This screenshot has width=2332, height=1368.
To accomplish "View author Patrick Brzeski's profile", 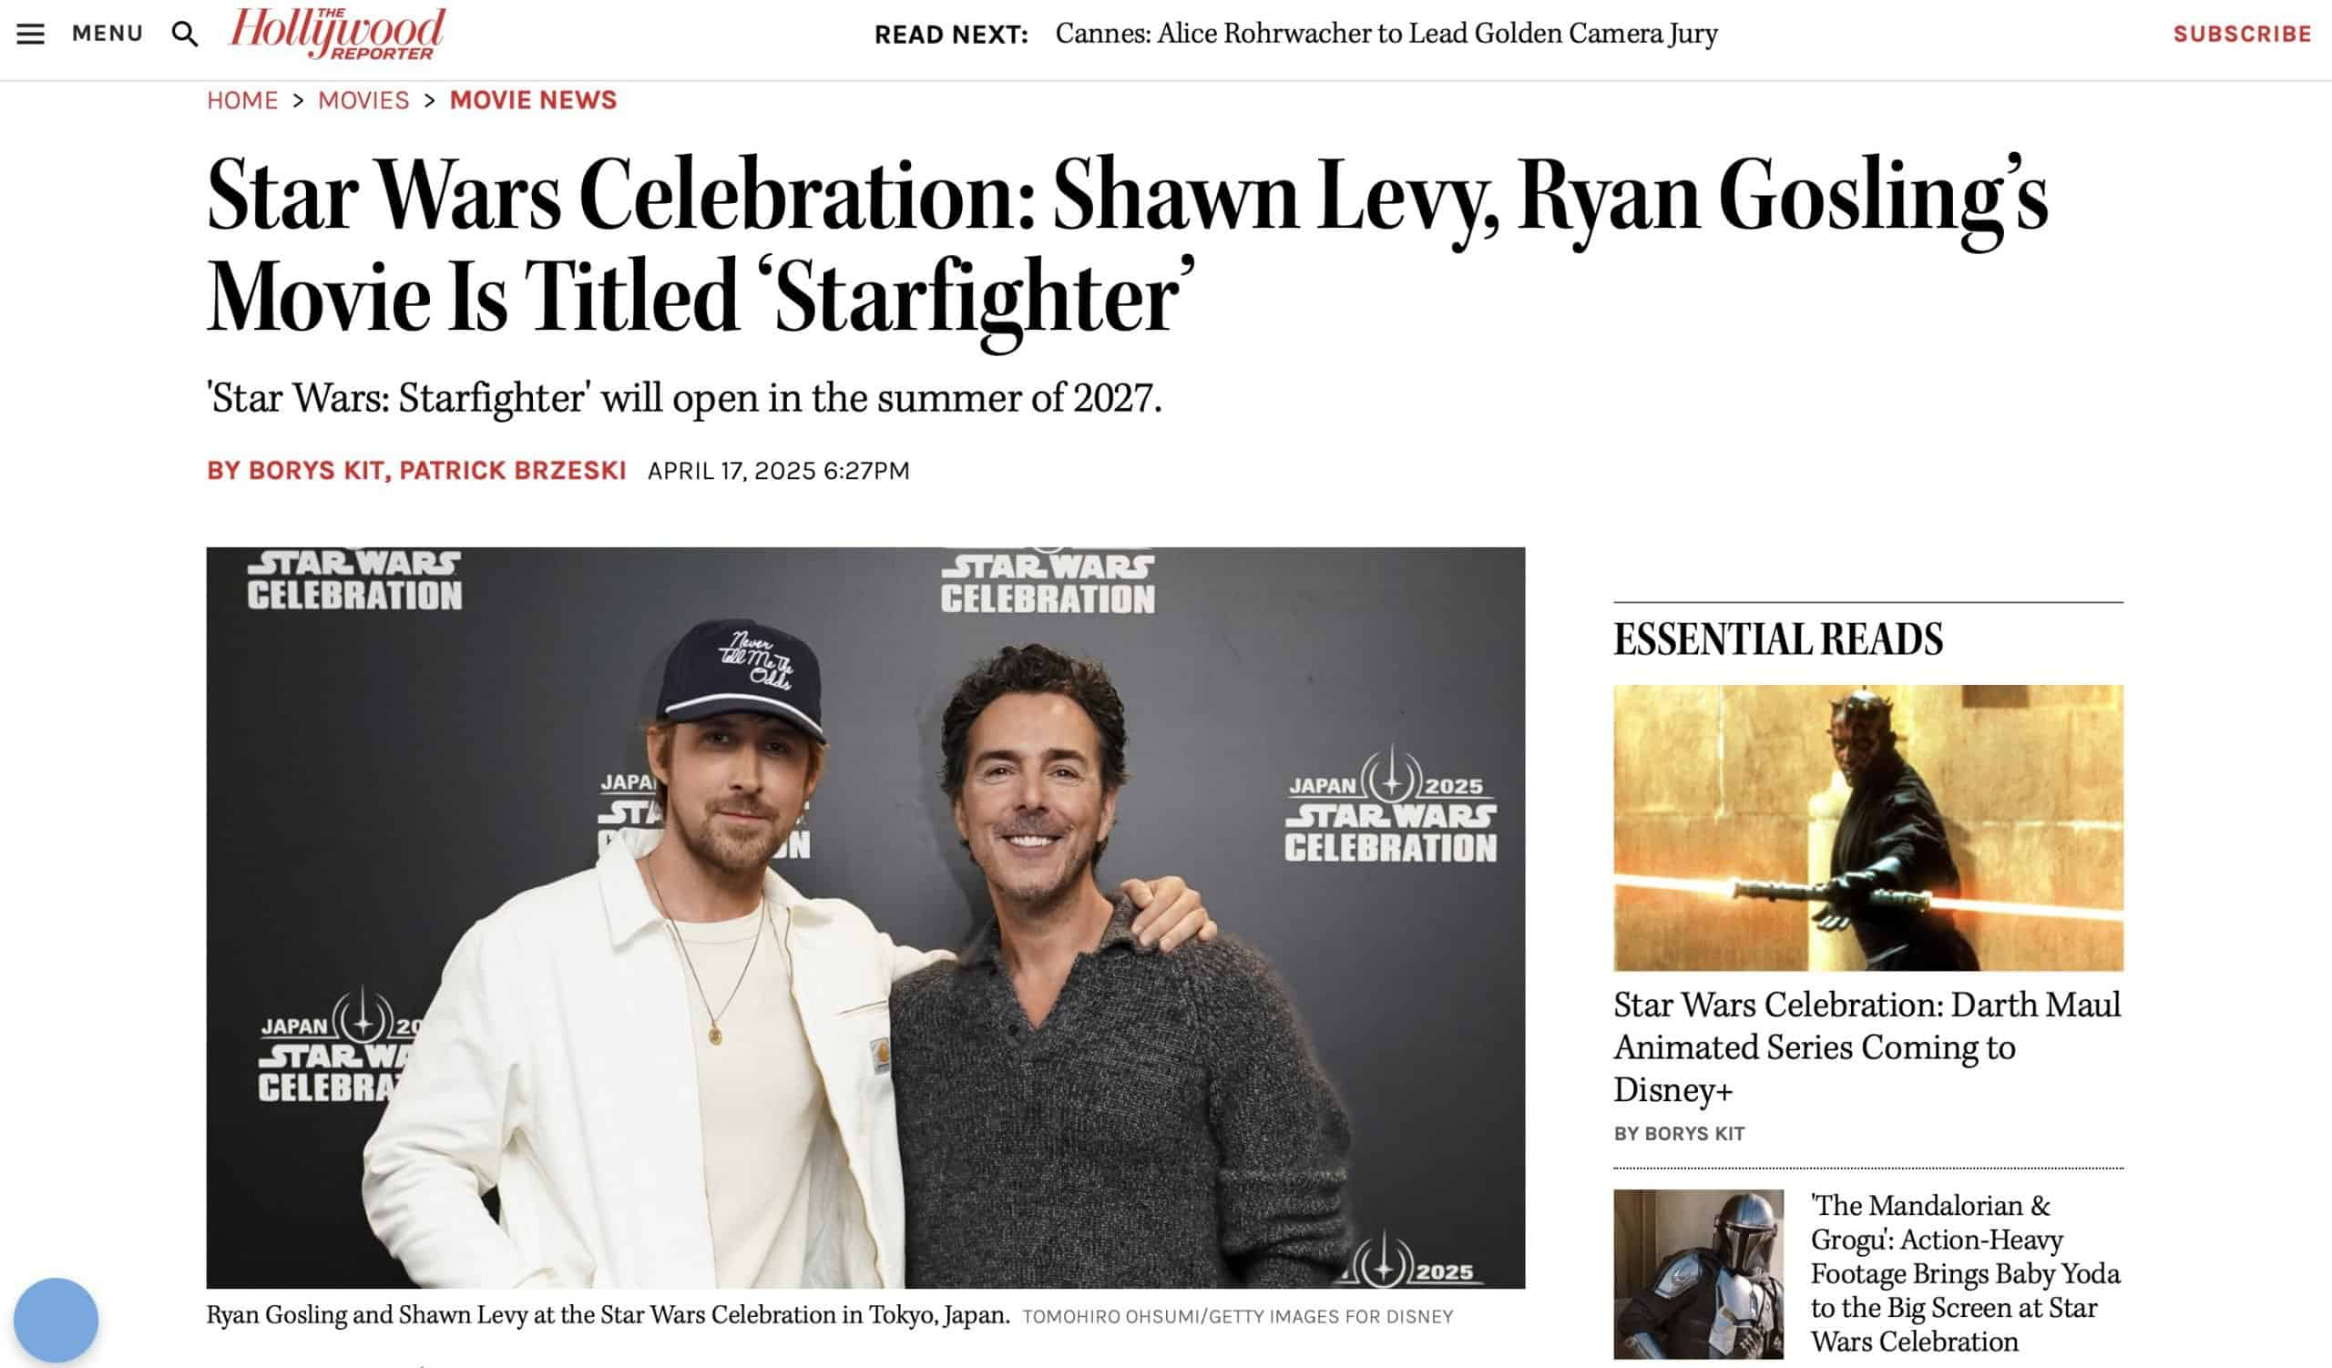I will tap(513, 471).
